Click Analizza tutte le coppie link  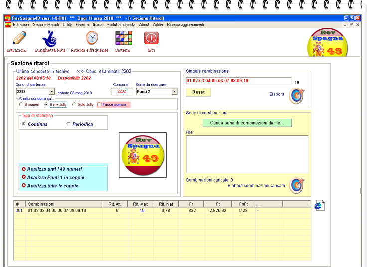coord(53,186)
